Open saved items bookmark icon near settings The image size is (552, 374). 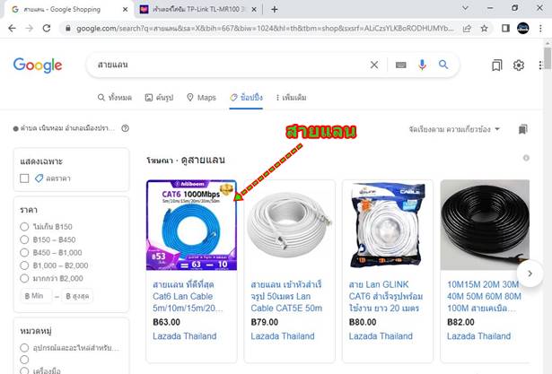496,65
